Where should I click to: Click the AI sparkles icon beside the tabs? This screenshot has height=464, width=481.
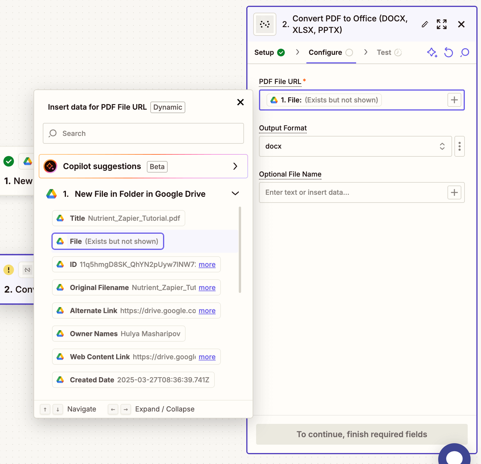432,53
